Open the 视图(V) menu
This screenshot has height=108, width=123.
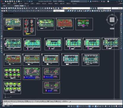[x=15, y=4]
